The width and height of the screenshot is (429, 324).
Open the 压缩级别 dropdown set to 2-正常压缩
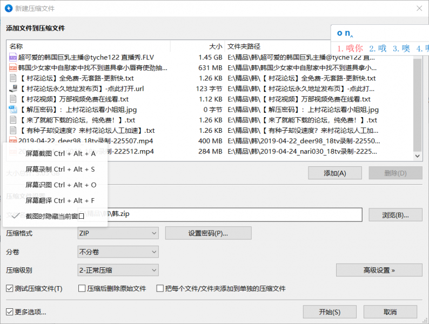118,270
